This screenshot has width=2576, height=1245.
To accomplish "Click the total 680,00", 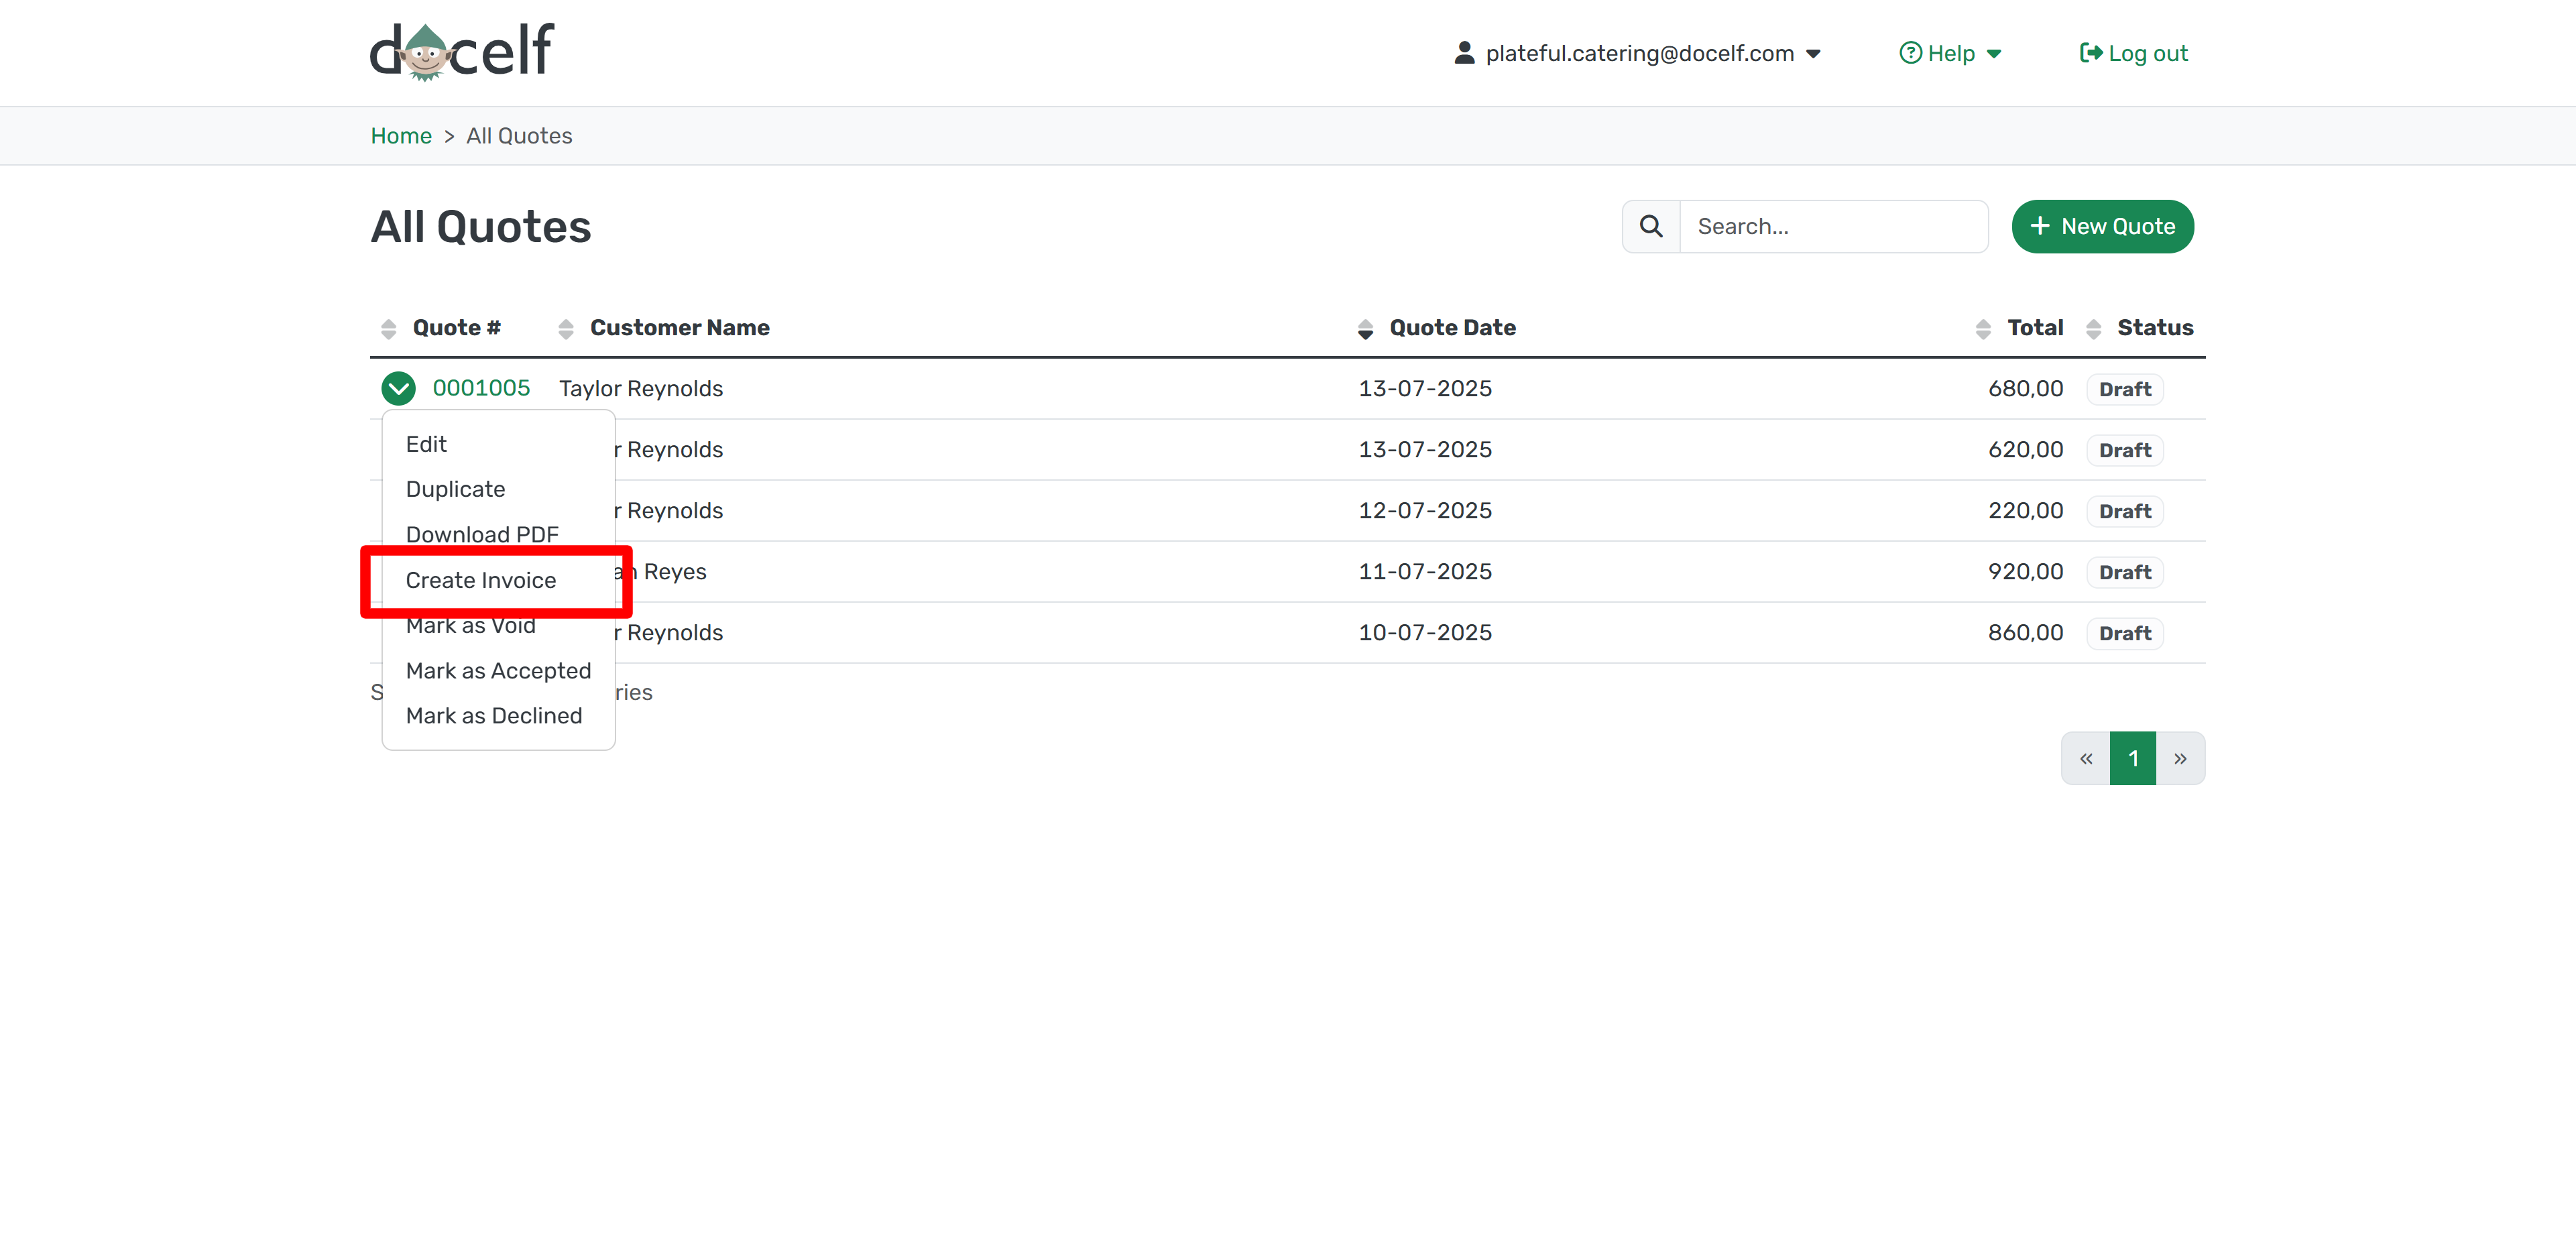I will (x=2025, y=389).
